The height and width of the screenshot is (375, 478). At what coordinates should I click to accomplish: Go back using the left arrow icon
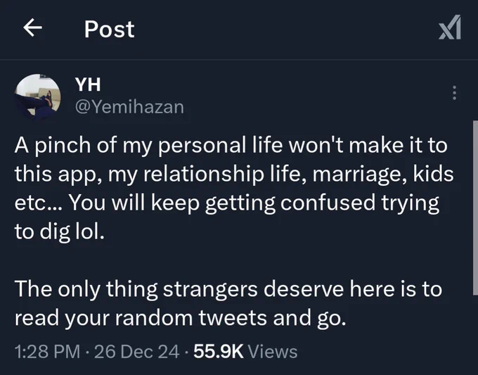[32, 27]
